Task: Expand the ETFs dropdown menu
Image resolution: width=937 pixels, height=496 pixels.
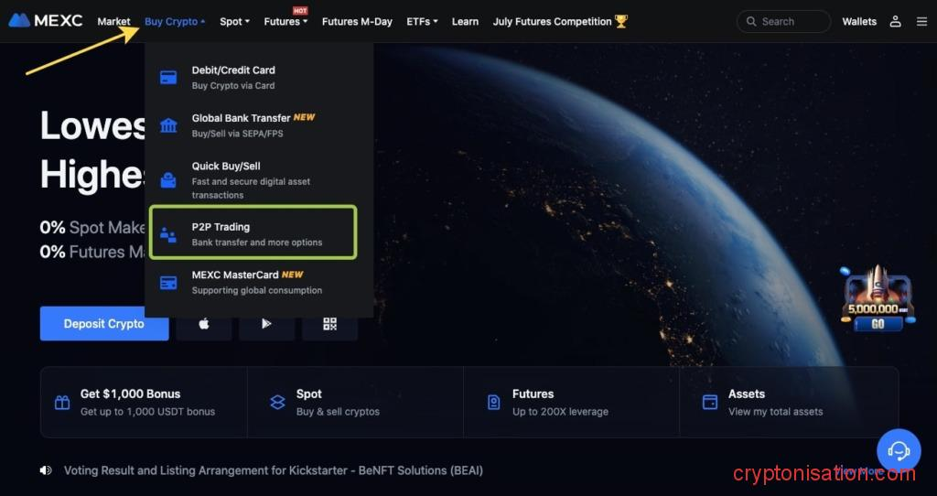Action: [x=422, y=21]
